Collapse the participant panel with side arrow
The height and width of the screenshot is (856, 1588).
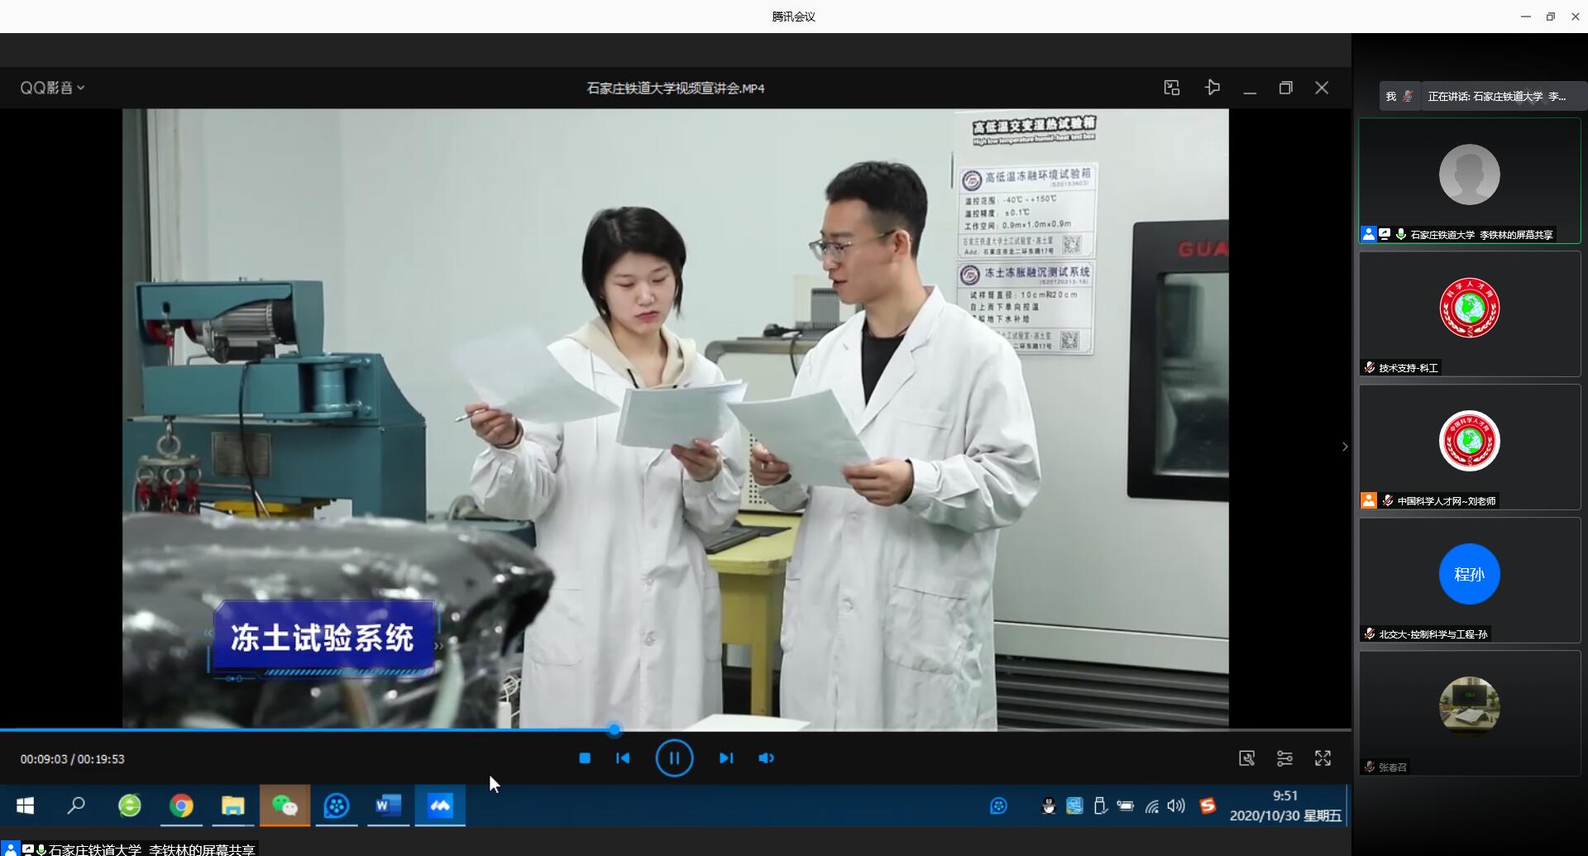coord(1345,447)
